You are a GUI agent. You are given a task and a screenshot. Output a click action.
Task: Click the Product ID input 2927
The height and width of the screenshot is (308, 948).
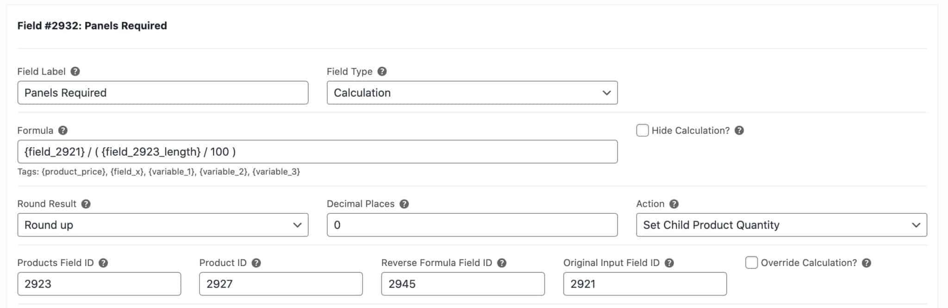tap(281, 284)
